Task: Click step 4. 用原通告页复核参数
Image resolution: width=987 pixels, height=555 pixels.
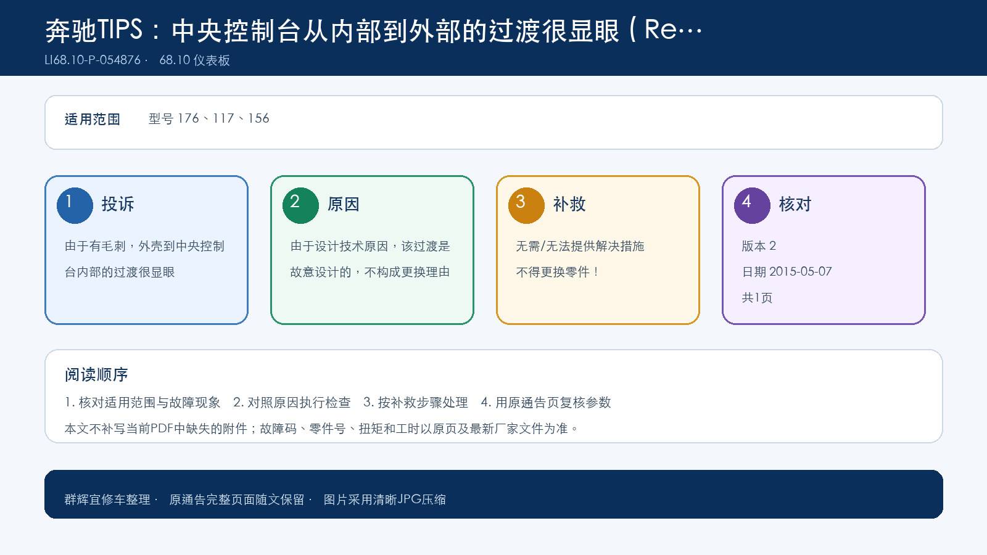Action: click(x=546, y=403)
